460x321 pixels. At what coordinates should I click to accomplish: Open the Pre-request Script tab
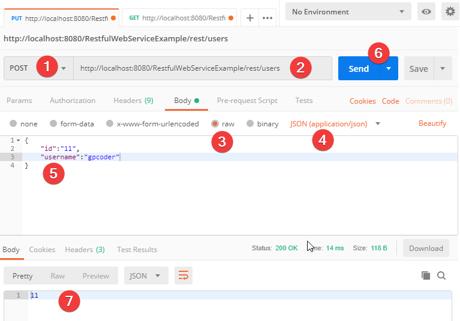[x=247, y=101]
